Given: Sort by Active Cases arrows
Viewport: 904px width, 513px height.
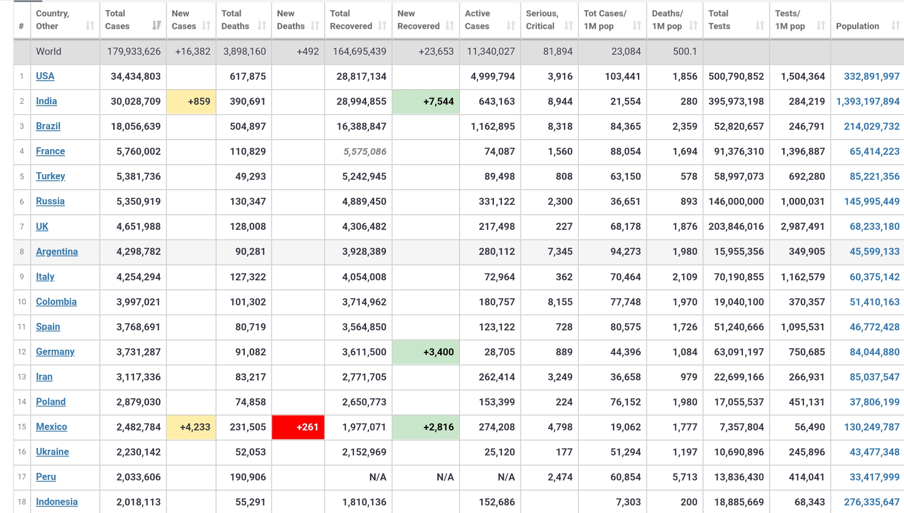Looking at the screenshot, I should [511, 26].
